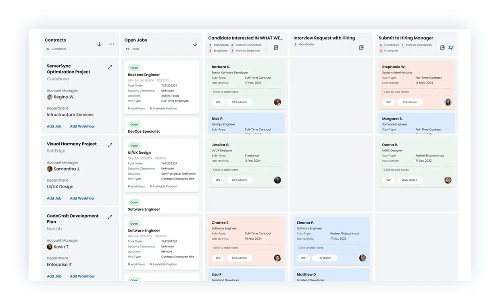Select the Open status badge on Backend Engineer
Image resolution: width=498 pixels, height=307 pixels.
[134, 68]
